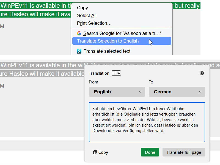Image resolution: width=220 pixels, height=165 pixels.
Task: Click the Translation panel heading
Action: tap(99, 73)
